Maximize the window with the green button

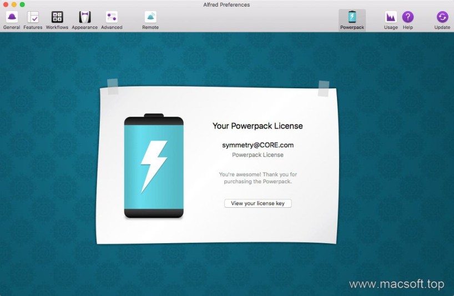[22, 4]
